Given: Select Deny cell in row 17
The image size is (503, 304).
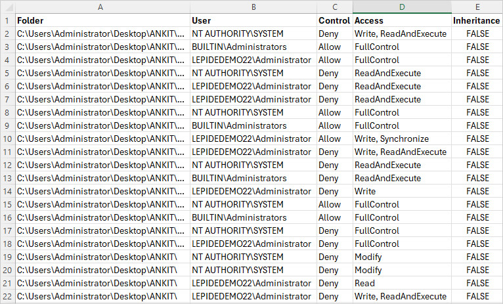Looking at the screenshot, I should (335, 231).
